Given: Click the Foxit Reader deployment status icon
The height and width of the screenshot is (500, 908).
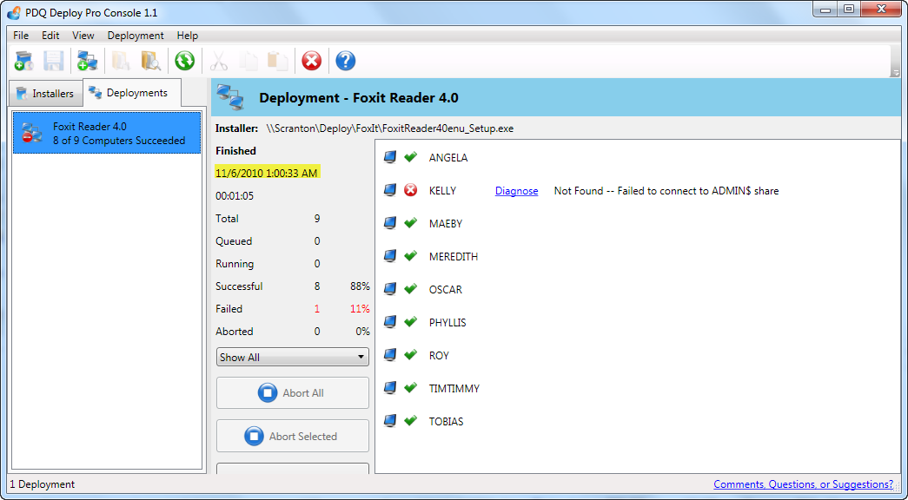Looking at the screenshot, I should click(32, 133).
